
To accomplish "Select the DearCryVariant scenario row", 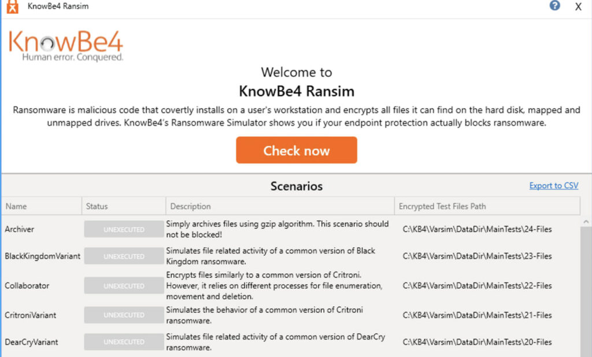I will (291, 342).
